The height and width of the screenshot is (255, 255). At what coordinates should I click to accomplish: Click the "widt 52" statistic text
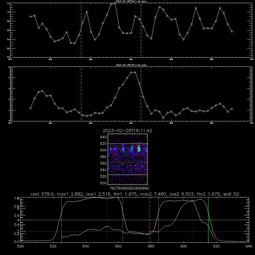[x=231, y=194]
